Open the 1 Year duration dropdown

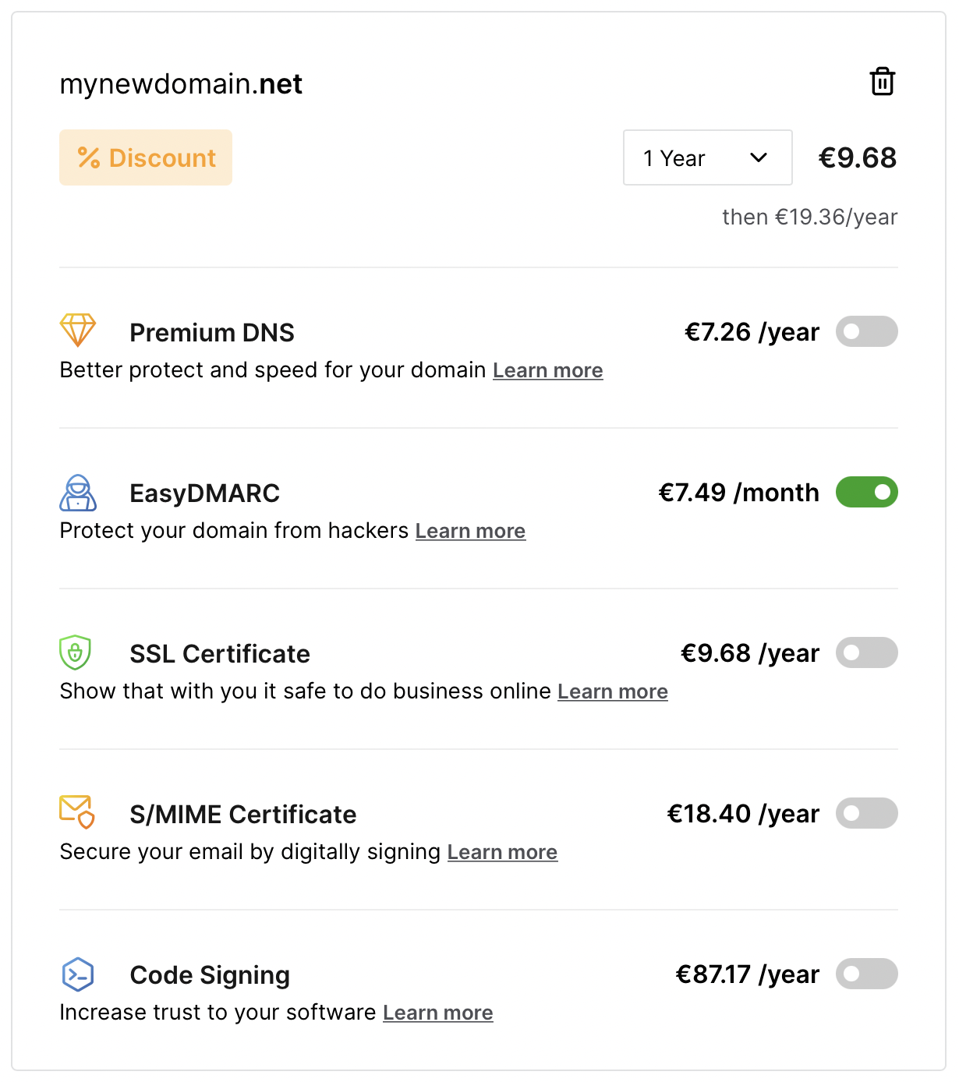coord(707,158)
